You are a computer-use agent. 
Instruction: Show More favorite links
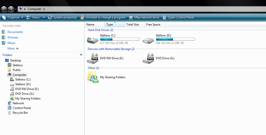point(13,48)
